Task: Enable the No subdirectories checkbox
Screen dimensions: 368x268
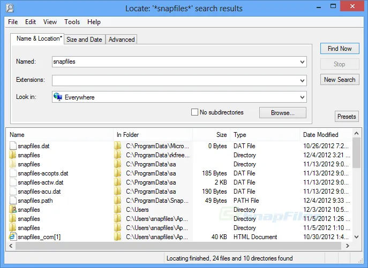Action: [194, 112]
